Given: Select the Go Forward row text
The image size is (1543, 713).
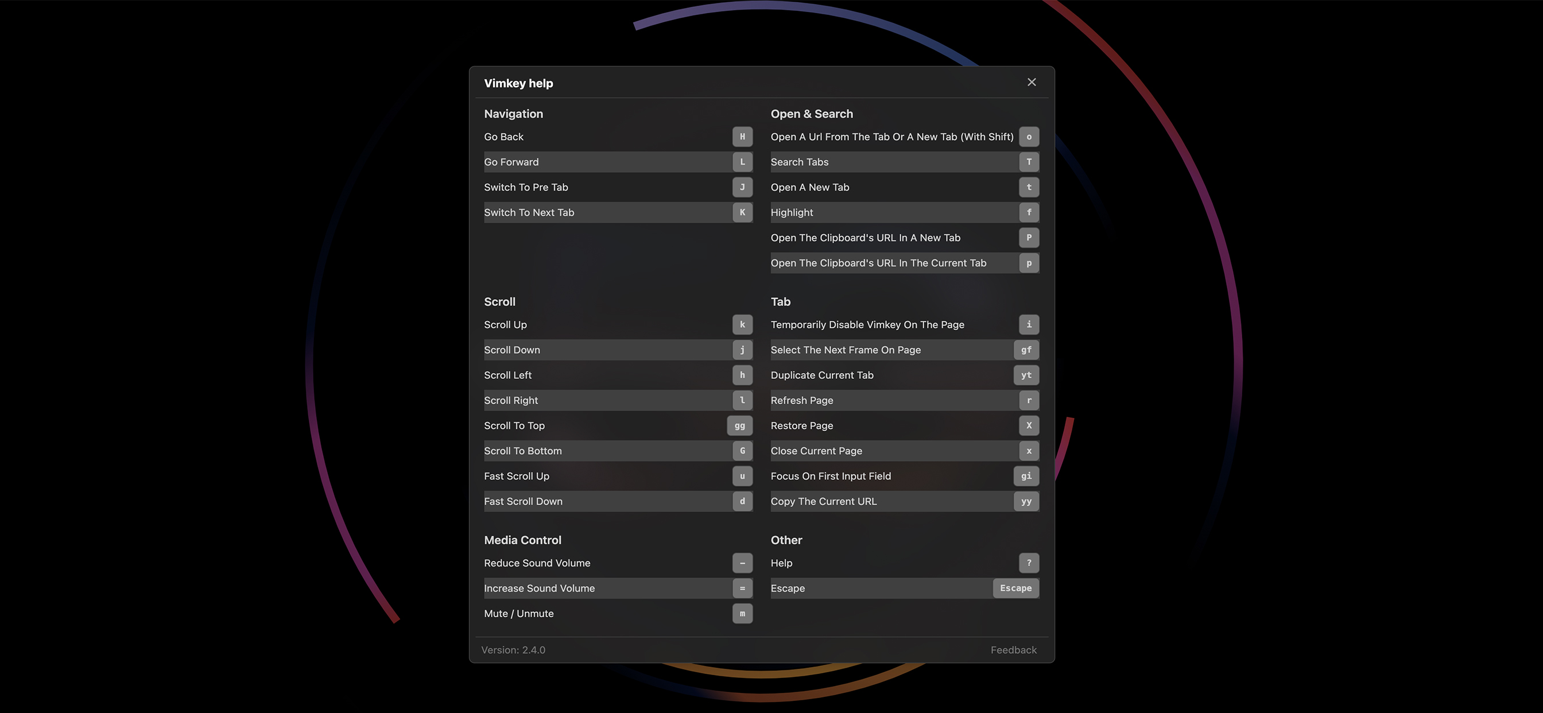Looking at the screenshot, I should click(511, 162).
